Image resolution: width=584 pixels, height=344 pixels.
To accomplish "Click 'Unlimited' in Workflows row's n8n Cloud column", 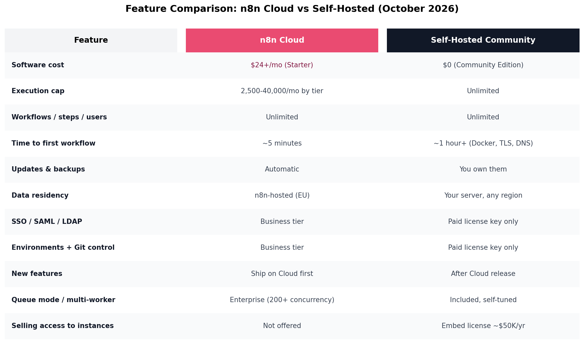I will [282, 117].
